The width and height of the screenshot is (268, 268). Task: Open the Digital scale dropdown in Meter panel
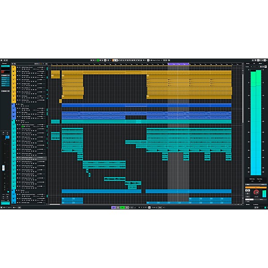(x=251, y=67)
